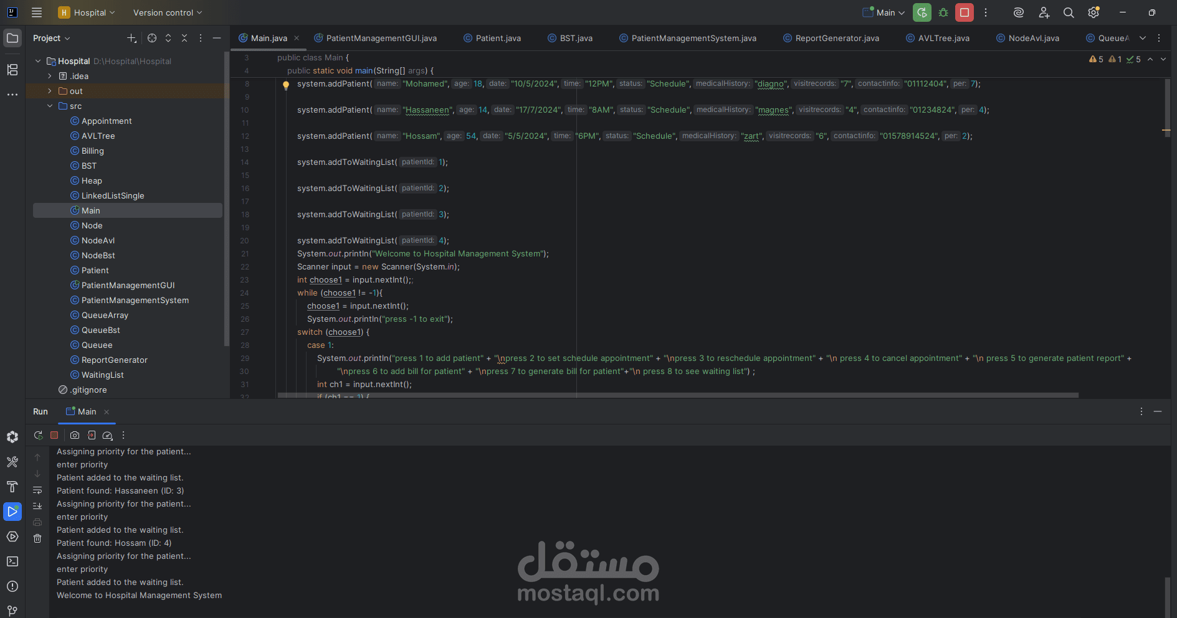This screenshot has width=1177, height=618.
Task: Open the Main run configuration dropdown
Action: [884, 12]
